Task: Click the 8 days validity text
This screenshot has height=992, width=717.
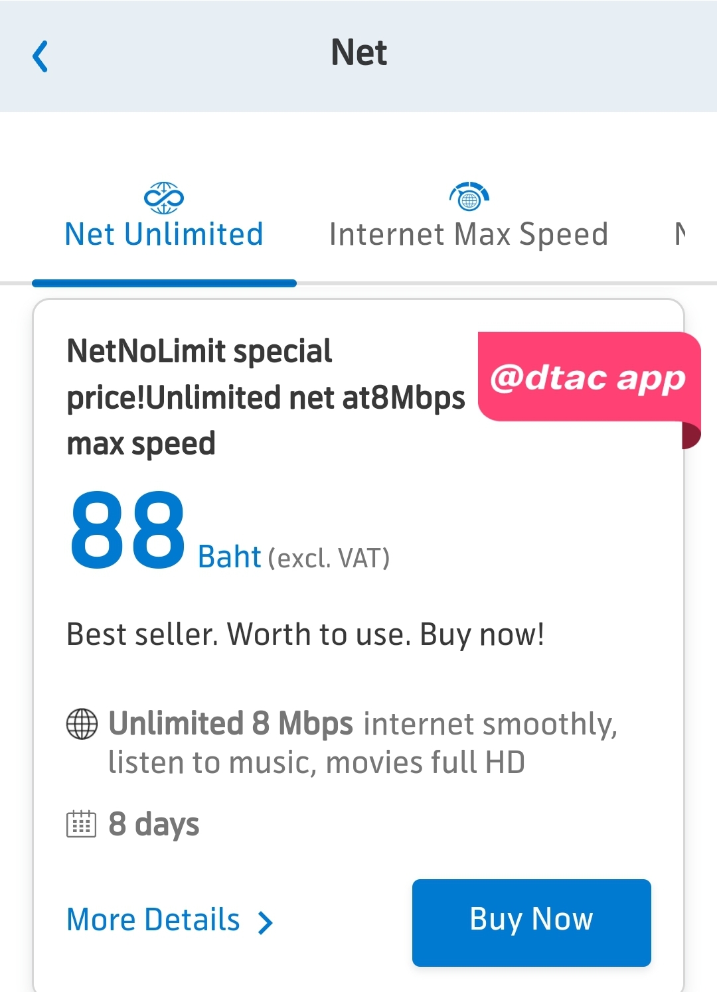Action: [154, 825]
